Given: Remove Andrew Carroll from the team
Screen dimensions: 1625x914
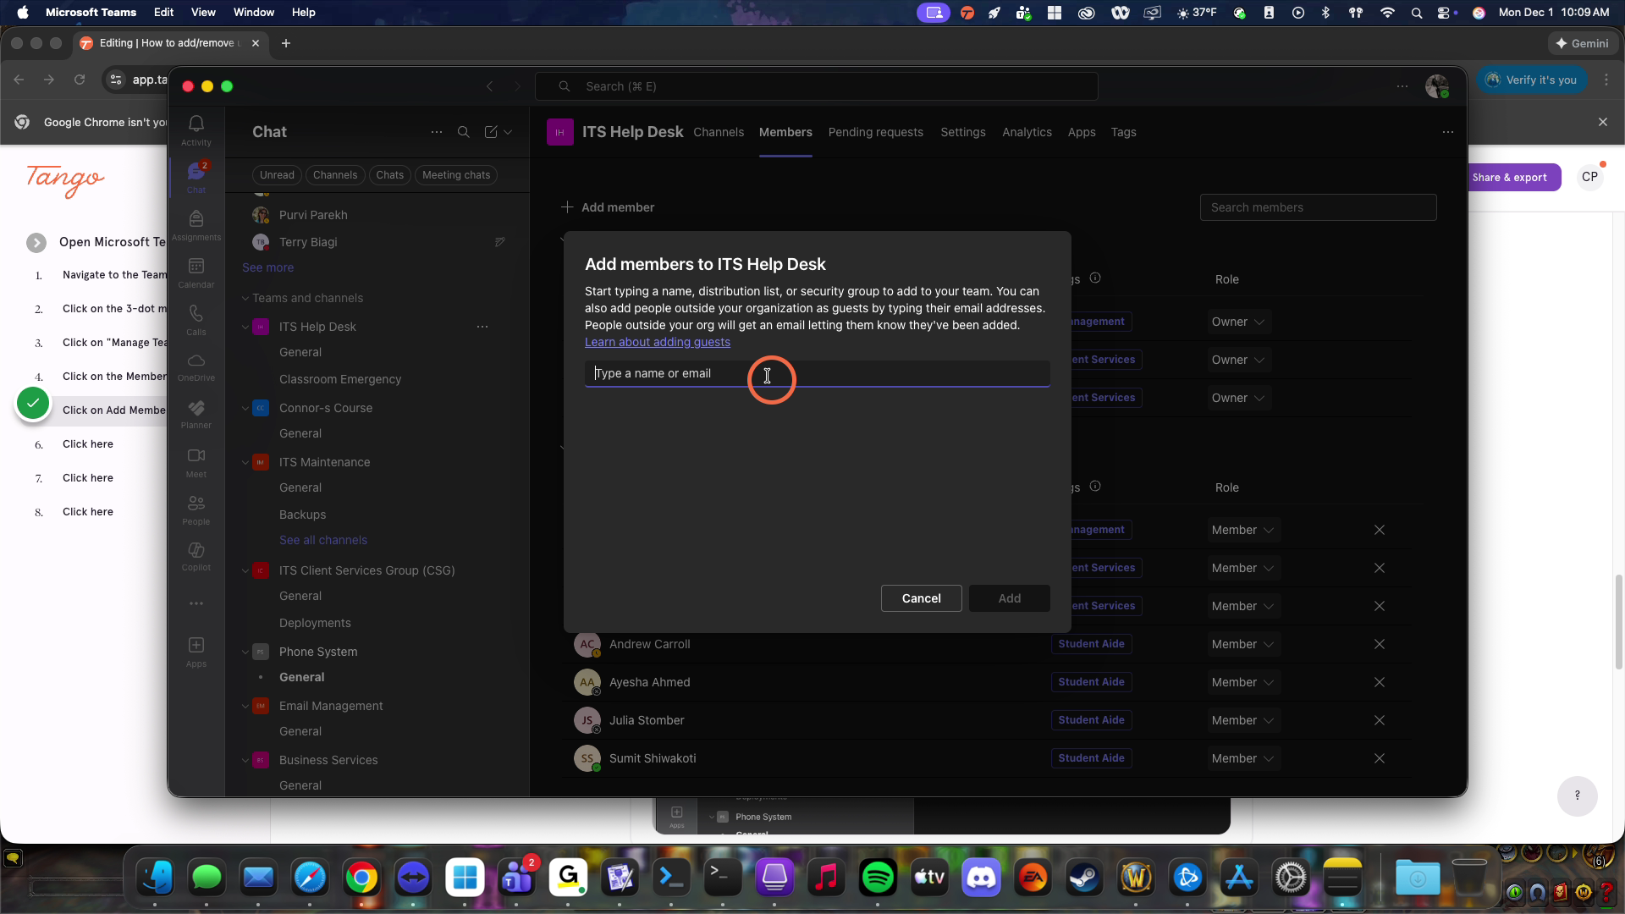Looking at the screenshot, I should [1380, 644].
